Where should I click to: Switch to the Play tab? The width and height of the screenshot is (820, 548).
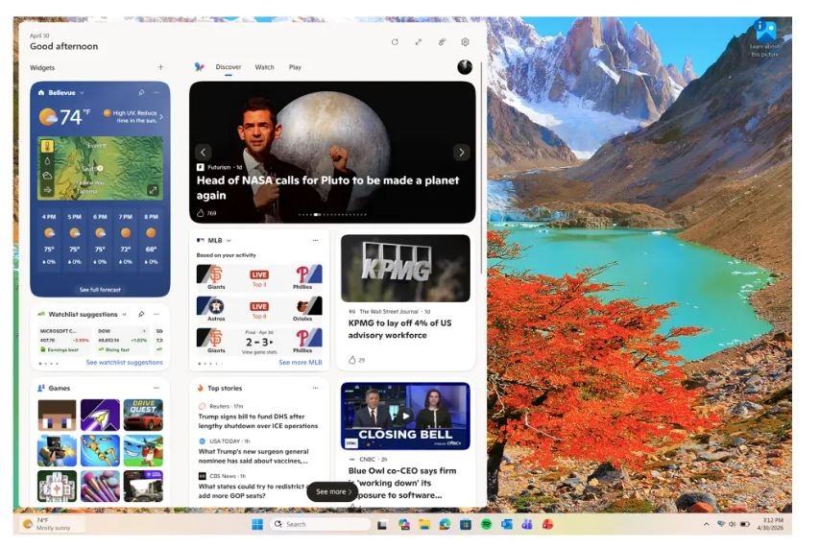pyautogui.click(x=295, y=67)
